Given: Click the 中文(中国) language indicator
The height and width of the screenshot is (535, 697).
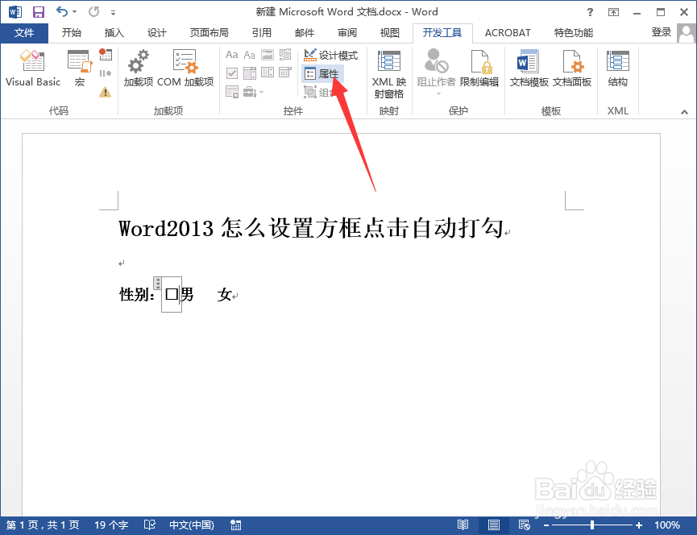Looking at the screenshot, I should coord(192,525).
